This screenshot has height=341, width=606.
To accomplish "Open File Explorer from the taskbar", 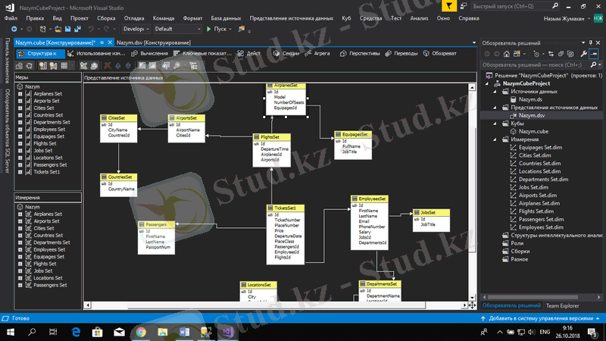I will pos(163,332).
